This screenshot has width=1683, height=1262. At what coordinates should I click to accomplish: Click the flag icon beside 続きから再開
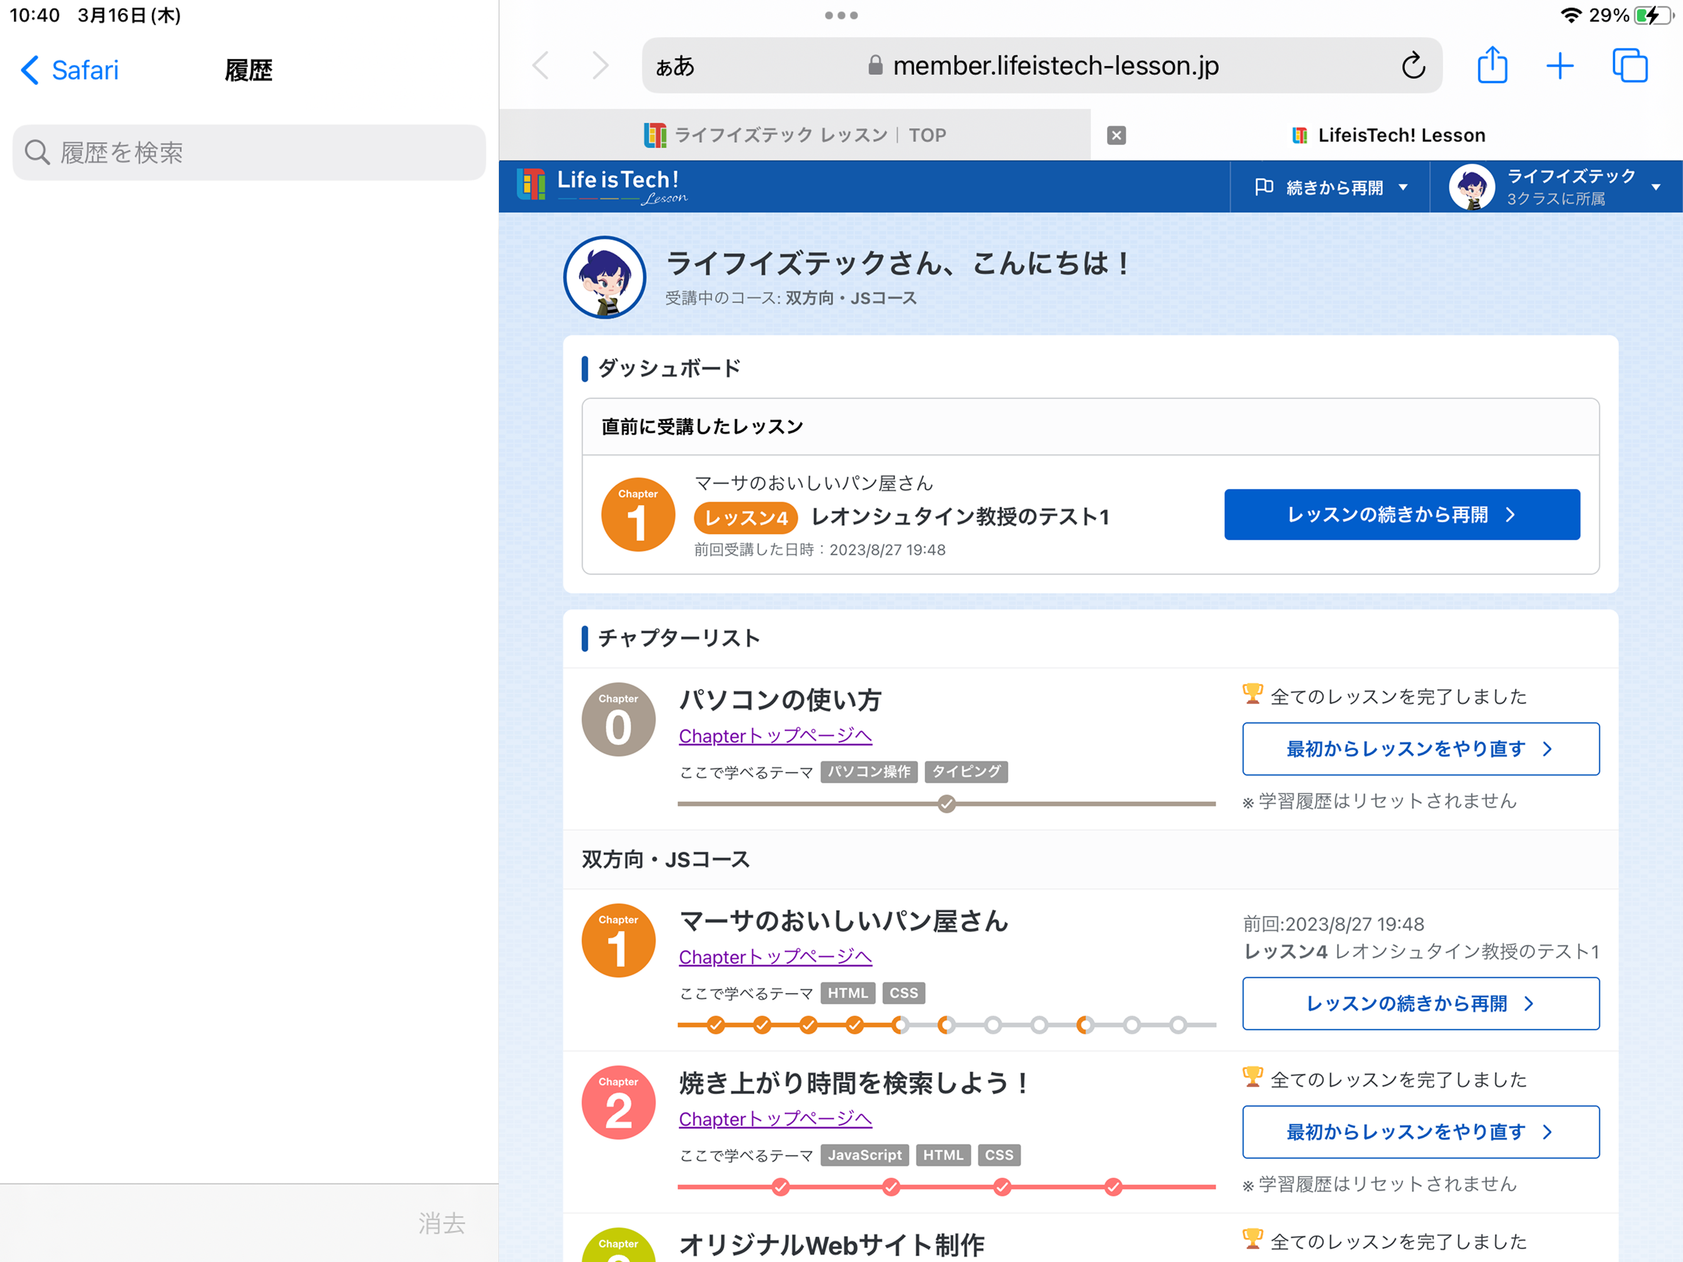click(1263, 186)
